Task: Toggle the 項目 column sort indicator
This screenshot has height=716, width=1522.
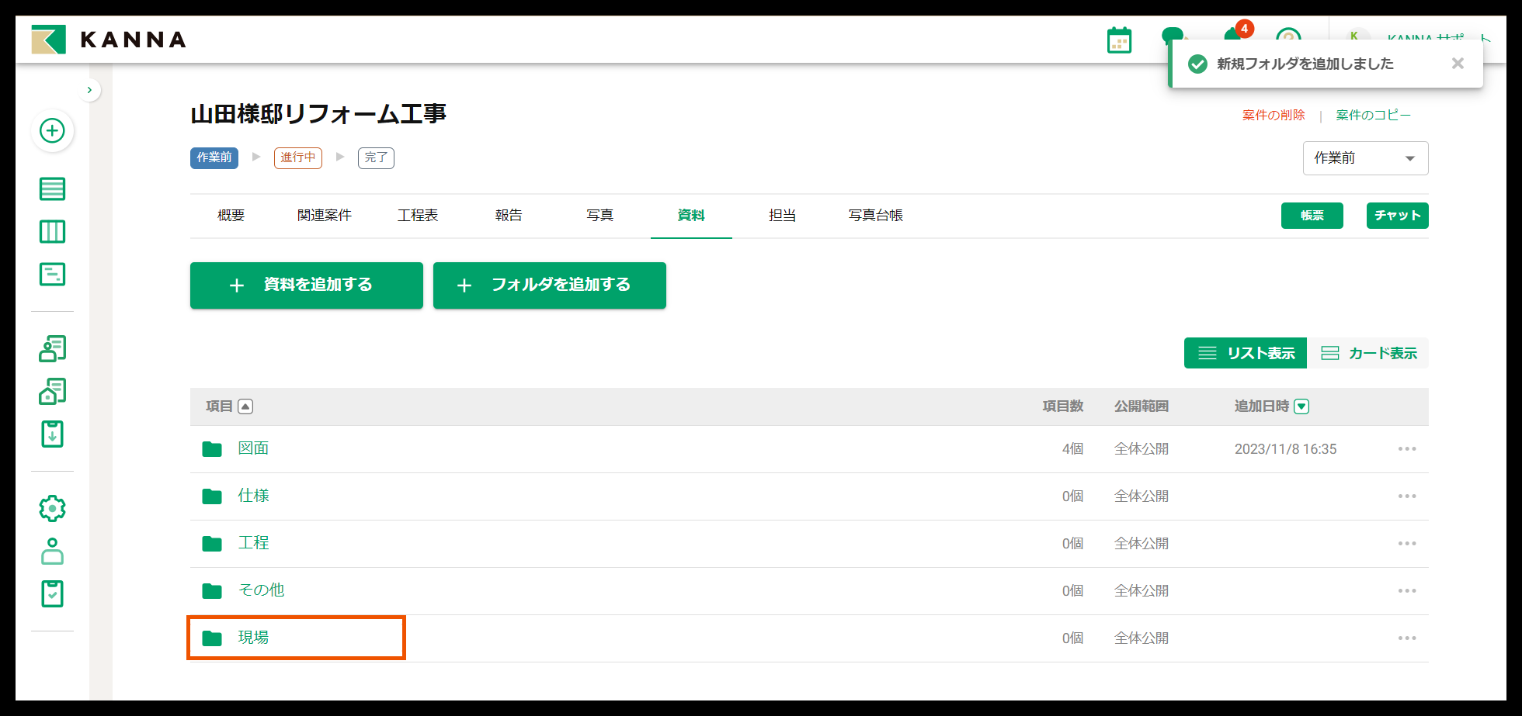Action: point(245,406)
